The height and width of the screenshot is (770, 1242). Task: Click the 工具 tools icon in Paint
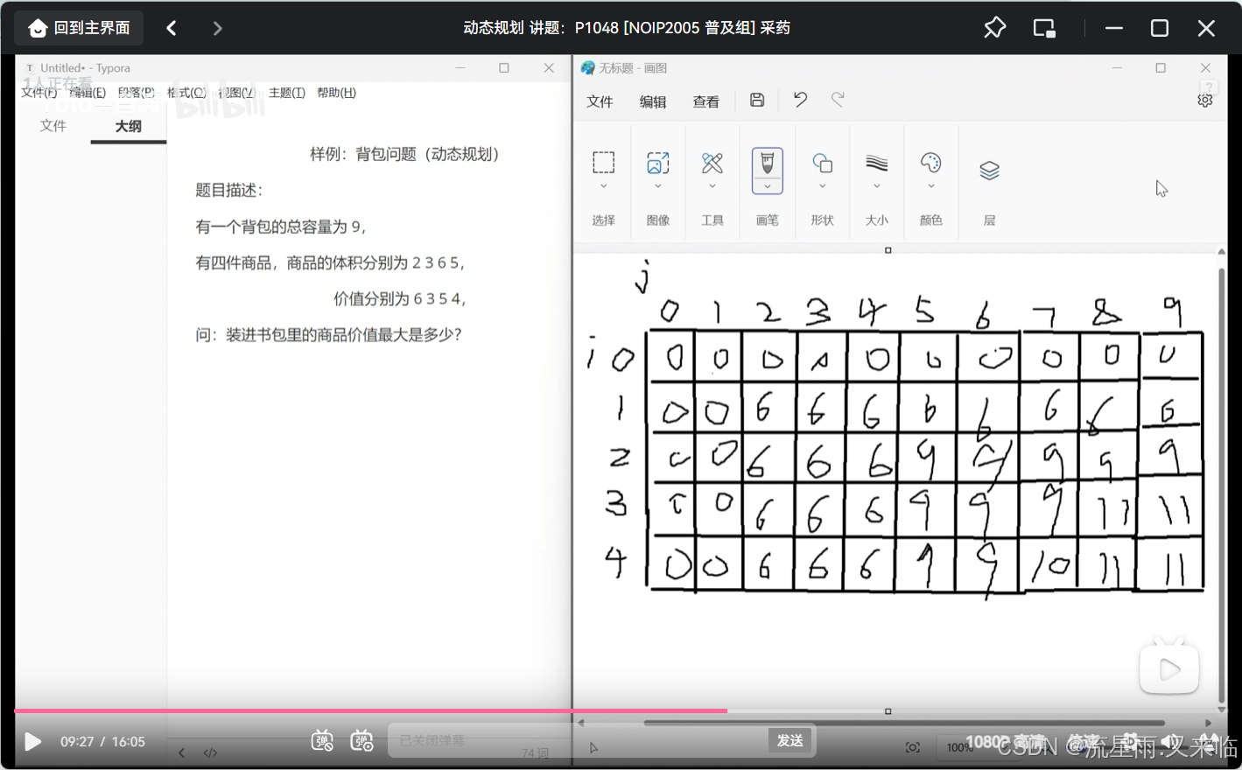tap(712, 163)
